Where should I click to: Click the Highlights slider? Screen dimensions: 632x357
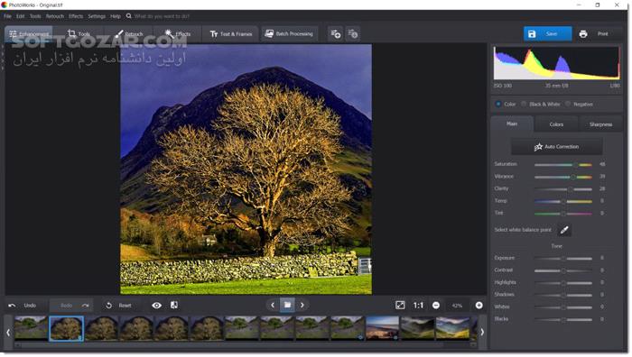563,283
